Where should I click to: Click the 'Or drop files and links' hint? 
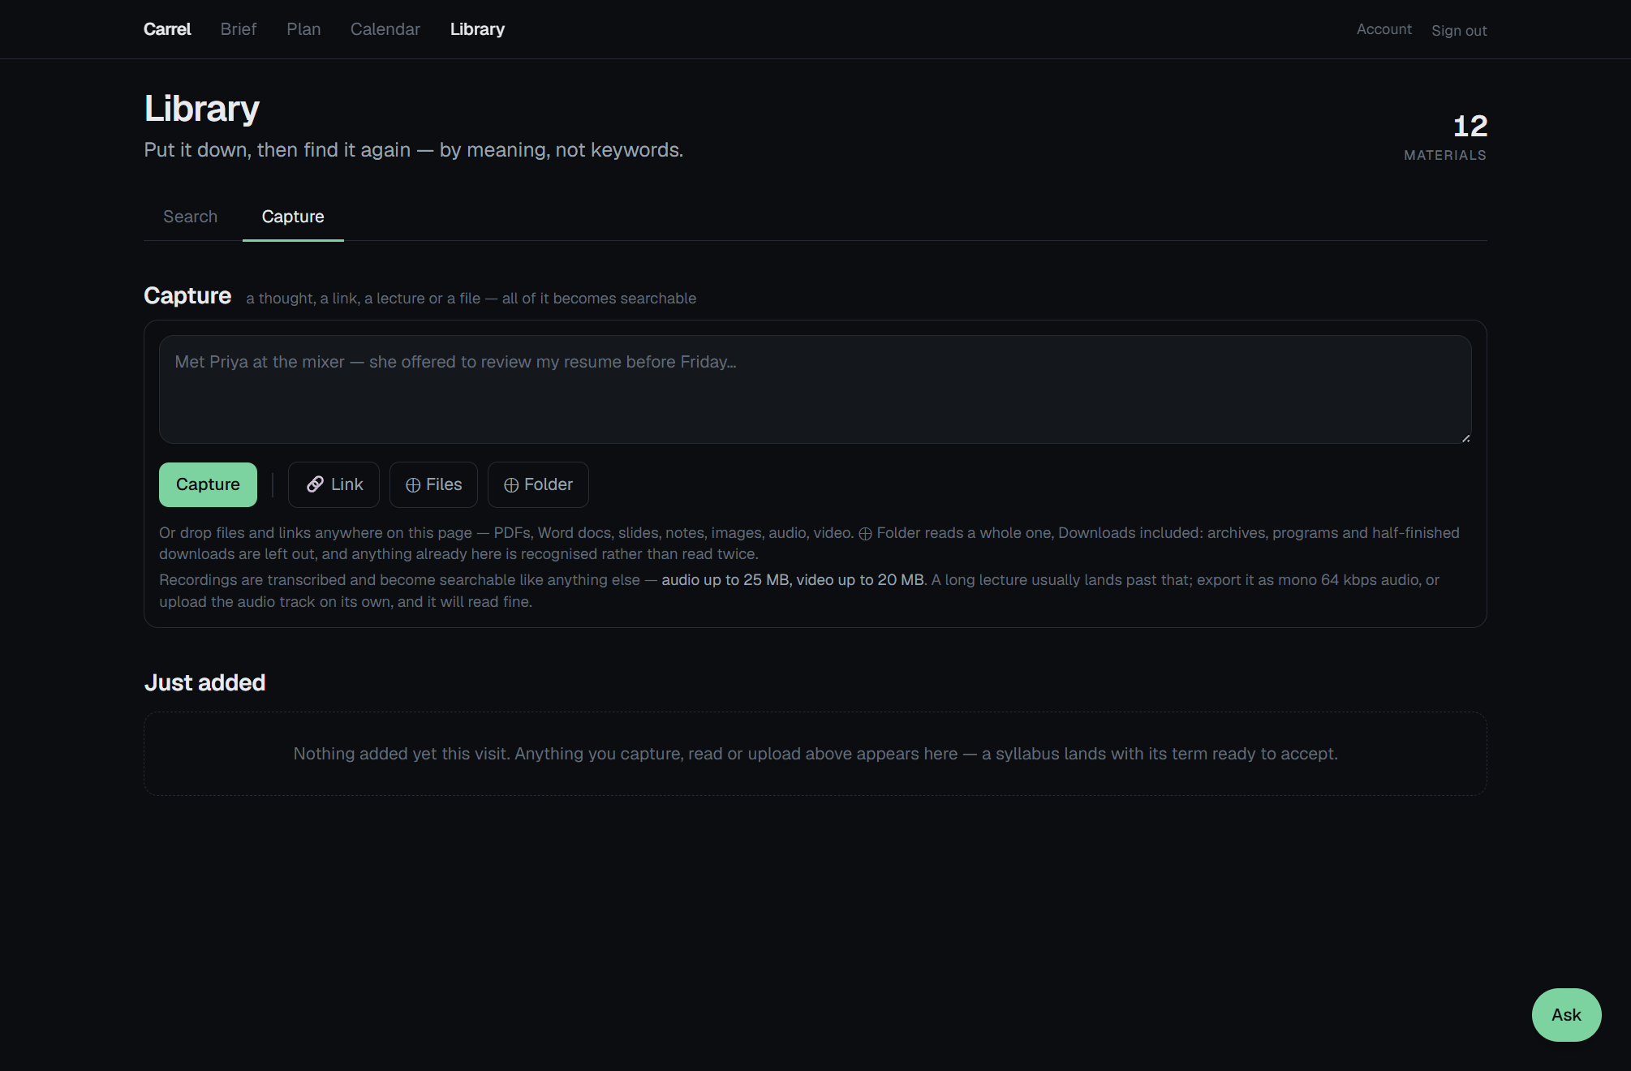[809, 544]
